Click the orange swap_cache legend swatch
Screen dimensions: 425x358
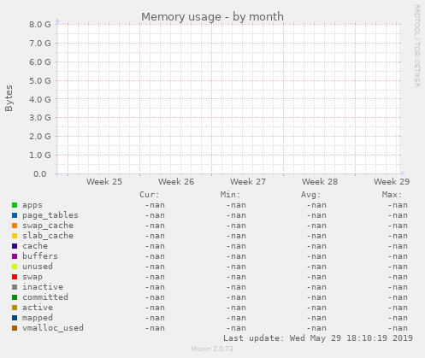click(15, 226)
